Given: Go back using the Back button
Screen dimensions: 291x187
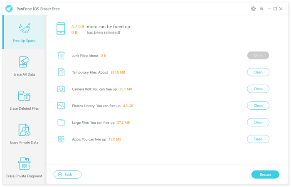Looking at the screenshot, I should point(67,175).
